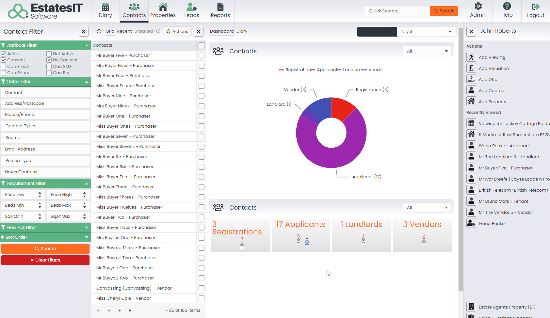The width and height of the screenshot is (550, 318).
Task: Increment Beds Min using its stepper arrow
Action: [40, 203]
